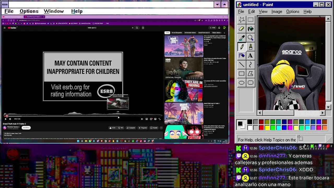Click the YouTube search magnifier button
This screenshot has height=188, width=334.
point(137,28)
